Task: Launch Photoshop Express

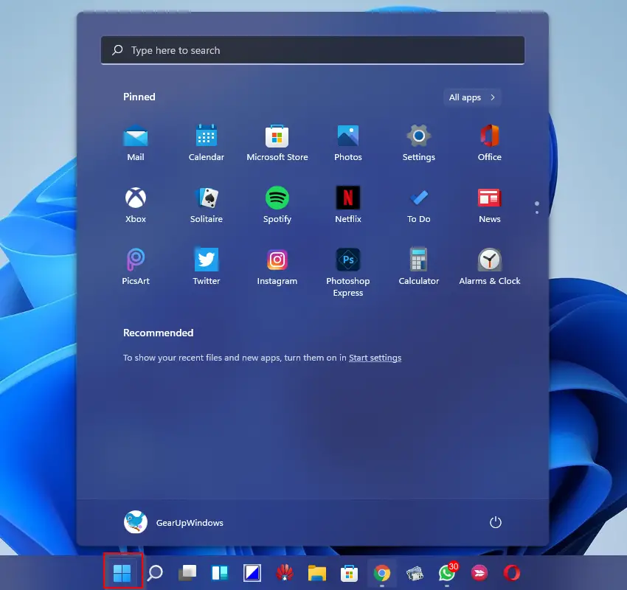Action: click(348, 273)
